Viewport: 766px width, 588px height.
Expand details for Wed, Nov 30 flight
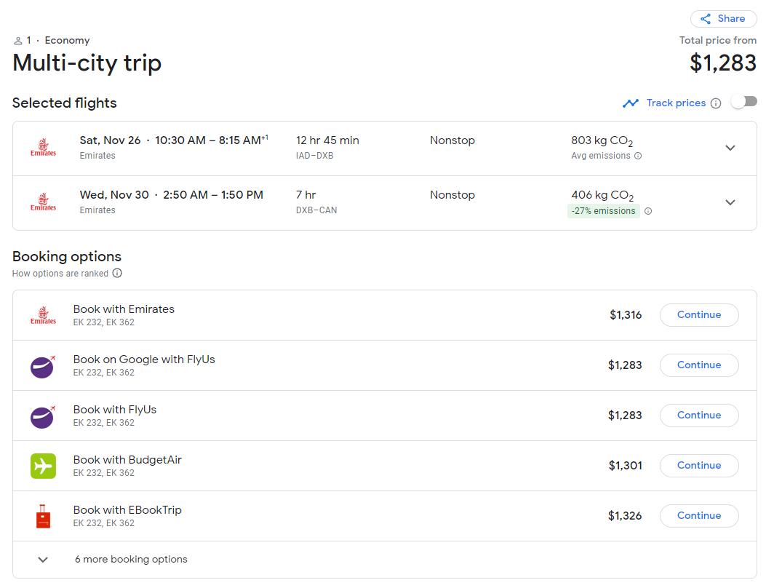[730, 202]
